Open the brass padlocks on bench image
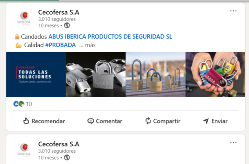This screenshot has width=249, height=164. click(x=156, y=74)
